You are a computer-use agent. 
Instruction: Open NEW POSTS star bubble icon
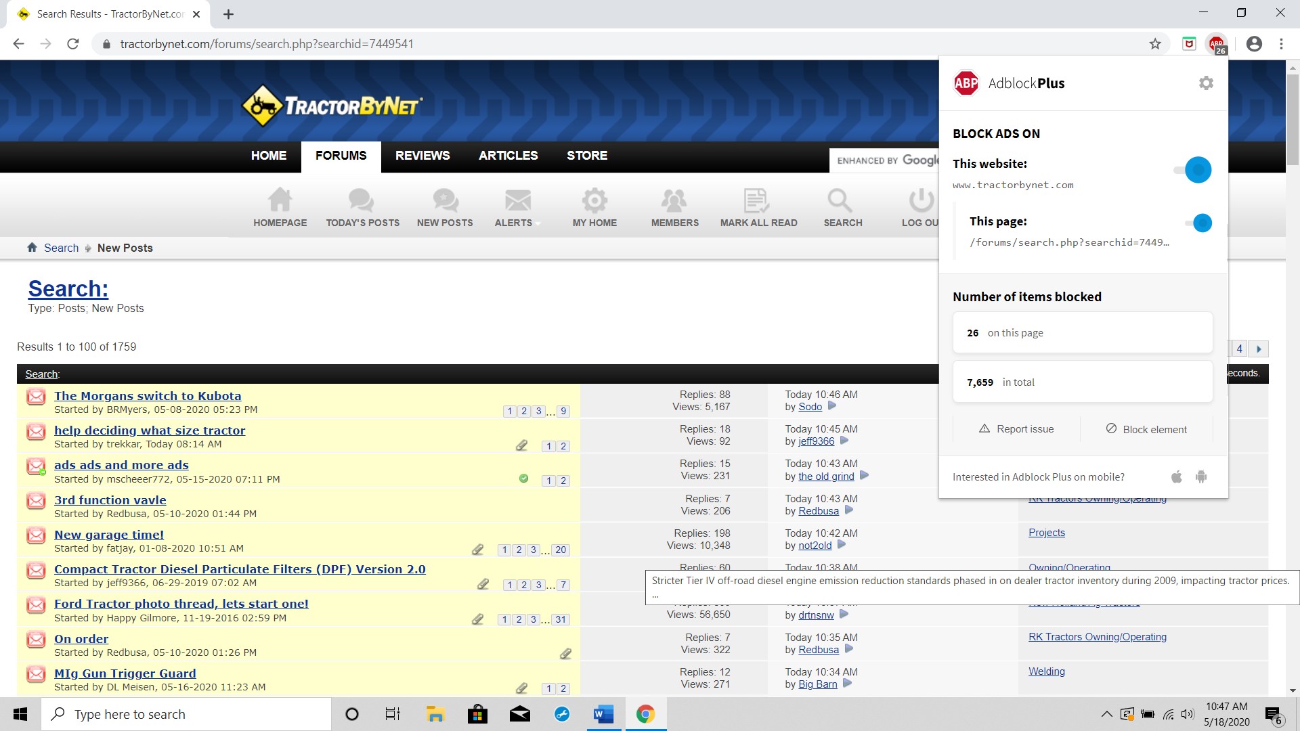pos(446,200)
